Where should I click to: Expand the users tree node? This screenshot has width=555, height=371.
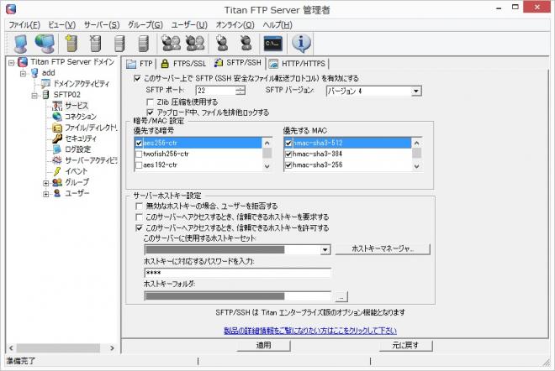click(46, 194)
